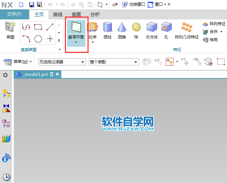Select the arc sketch tool
The image size is (227, 183).
(26, 39)
